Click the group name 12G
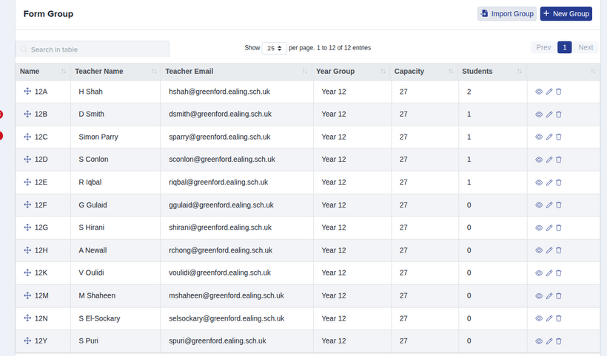The height and width of the screenshot is (356, 607). [x=41, y=227]
